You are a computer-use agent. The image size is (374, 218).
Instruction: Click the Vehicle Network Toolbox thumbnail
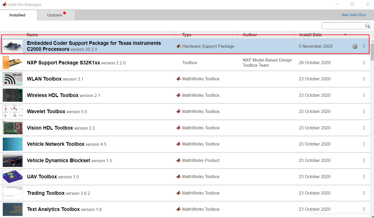coord(13,144)
